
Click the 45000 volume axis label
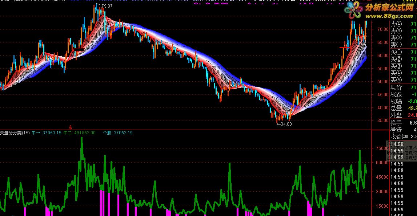point(383,177)
